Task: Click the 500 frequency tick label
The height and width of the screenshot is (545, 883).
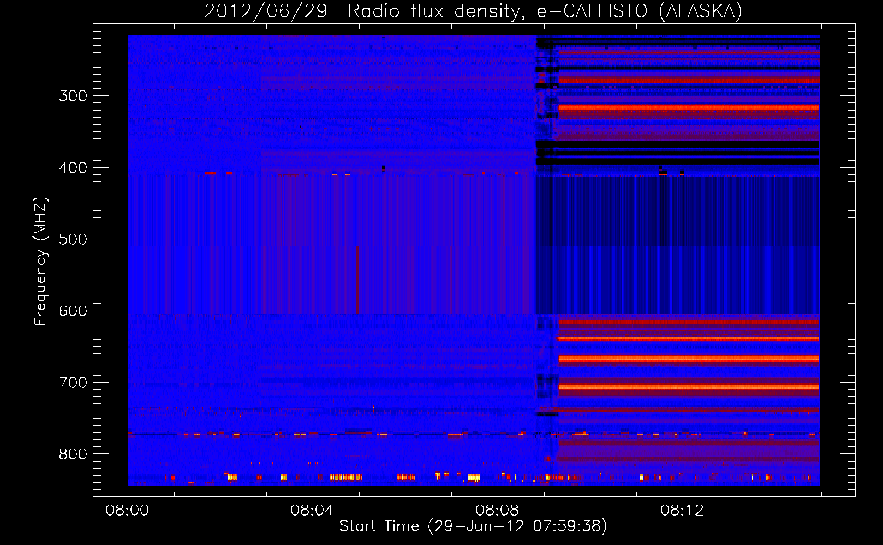Action: pos(73,239)
